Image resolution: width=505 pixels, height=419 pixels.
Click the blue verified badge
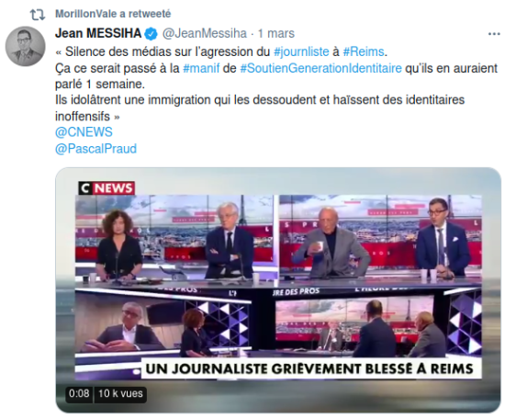point(151,33)
